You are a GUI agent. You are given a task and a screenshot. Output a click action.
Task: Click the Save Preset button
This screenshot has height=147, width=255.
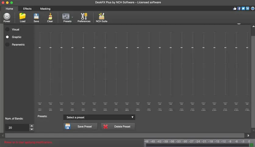pyautogui.click(x=80, y=126)
